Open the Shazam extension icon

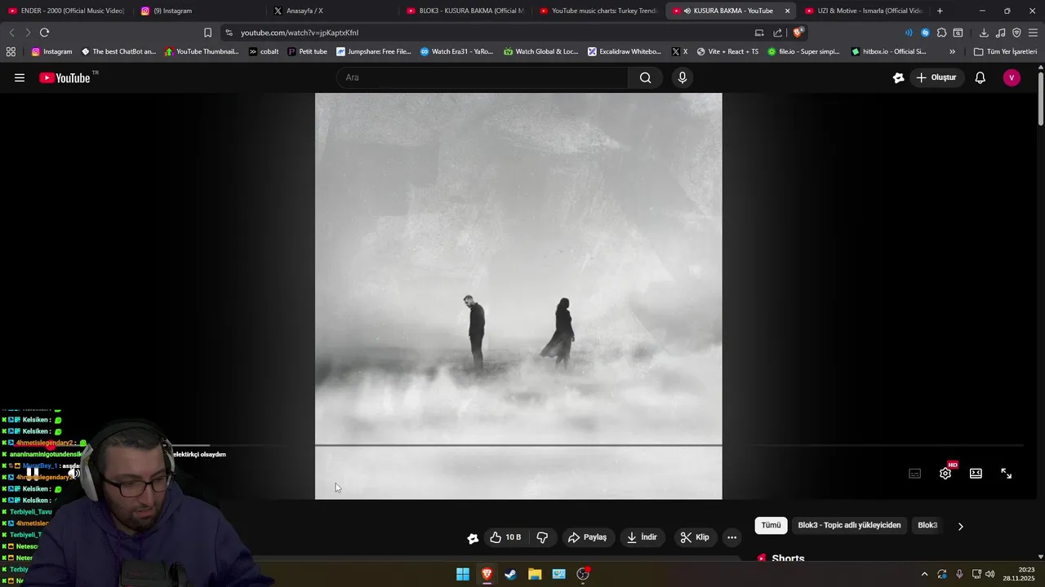(x=925, y=33)
